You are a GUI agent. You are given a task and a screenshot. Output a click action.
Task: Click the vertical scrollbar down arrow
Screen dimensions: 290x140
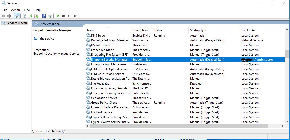point(287,122)
